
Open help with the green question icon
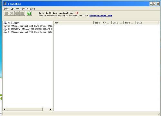(29, 14)
